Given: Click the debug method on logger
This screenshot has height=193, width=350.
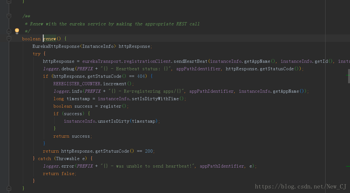Looking at the screenshot, I should pyautogui.click(x=68, y=69).
